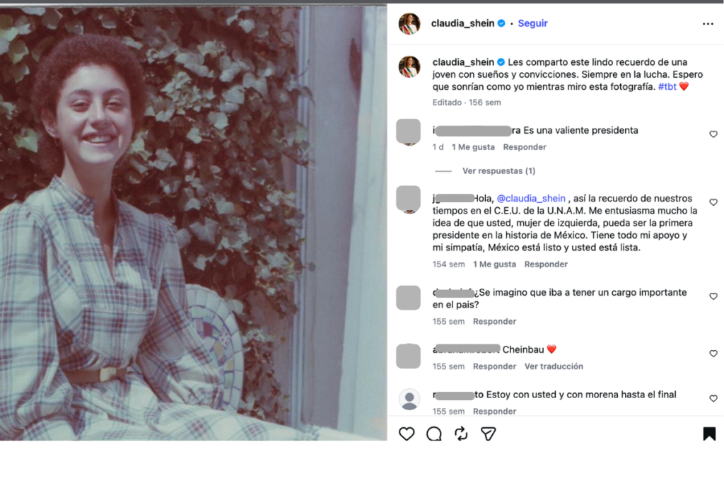Show the 'Editado' post edit info
724x483 pixels.
[447, 102]
